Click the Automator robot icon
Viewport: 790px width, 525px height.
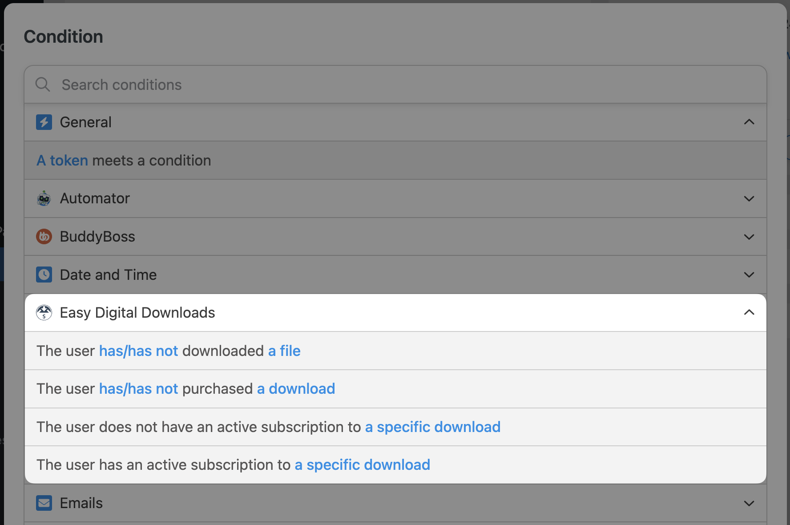click(44, 198)
